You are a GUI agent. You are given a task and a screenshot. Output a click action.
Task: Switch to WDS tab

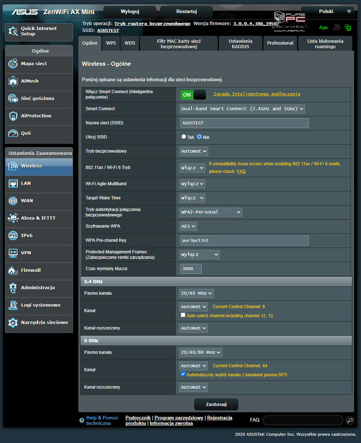(x=130, y=43)
